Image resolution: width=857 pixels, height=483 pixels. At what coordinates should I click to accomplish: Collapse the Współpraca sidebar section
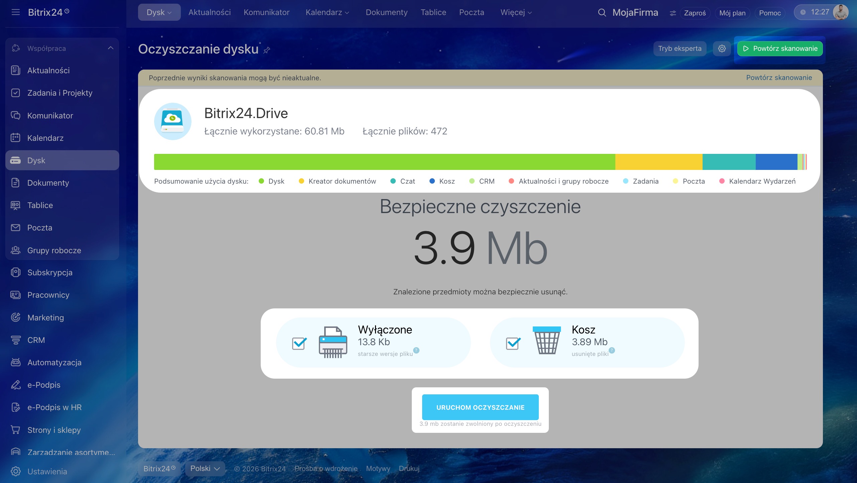[111, 48]
